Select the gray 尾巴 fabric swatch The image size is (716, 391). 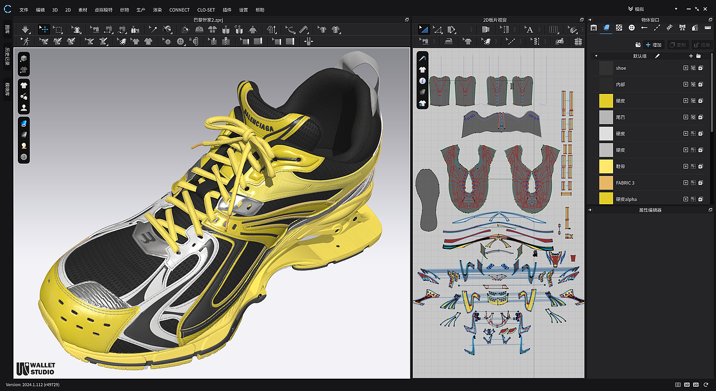tap(606, 117)
